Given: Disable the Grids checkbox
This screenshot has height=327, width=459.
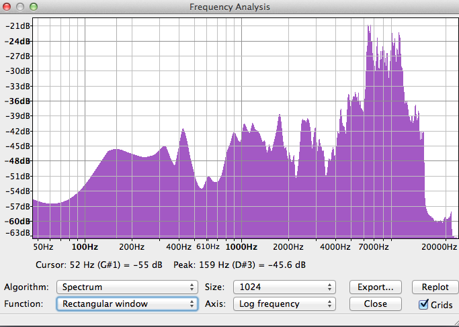Looking at the screenshot, I should [423, 304].
